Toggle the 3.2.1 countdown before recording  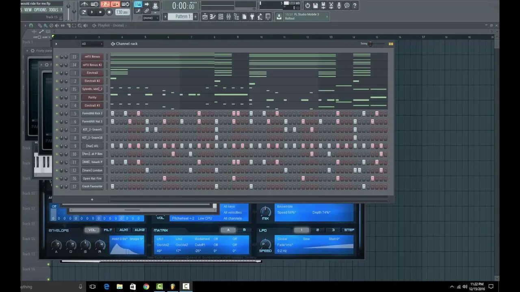point(105,4)
